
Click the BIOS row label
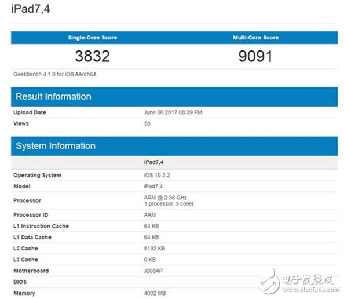(x=20, y=282)
